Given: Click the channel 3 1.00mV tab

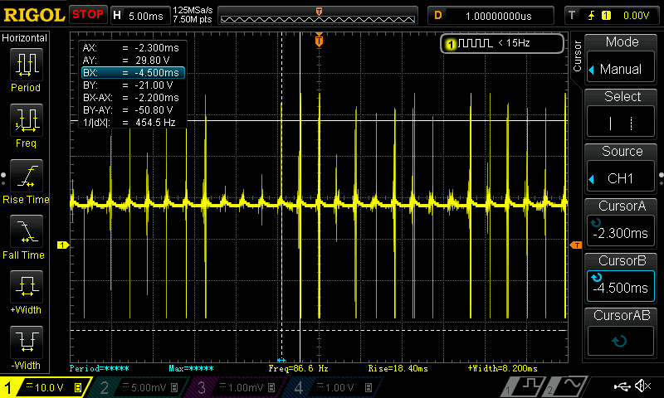Looking at the screenshot, I should point(237,387).
